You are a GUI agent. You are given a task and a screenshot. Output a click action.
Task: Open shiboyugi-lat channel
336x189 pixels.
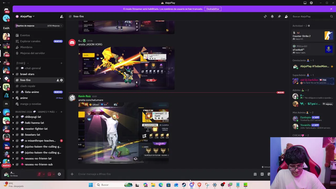tap(39, 117)
